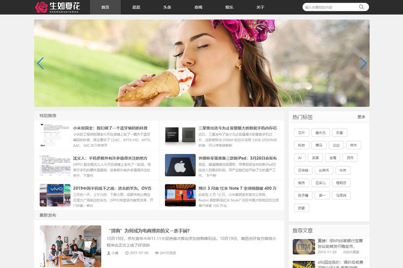This screenshot has height=268, width=403.
Task: Open the 逛逛 nav item
Action: tap(136, 7)
